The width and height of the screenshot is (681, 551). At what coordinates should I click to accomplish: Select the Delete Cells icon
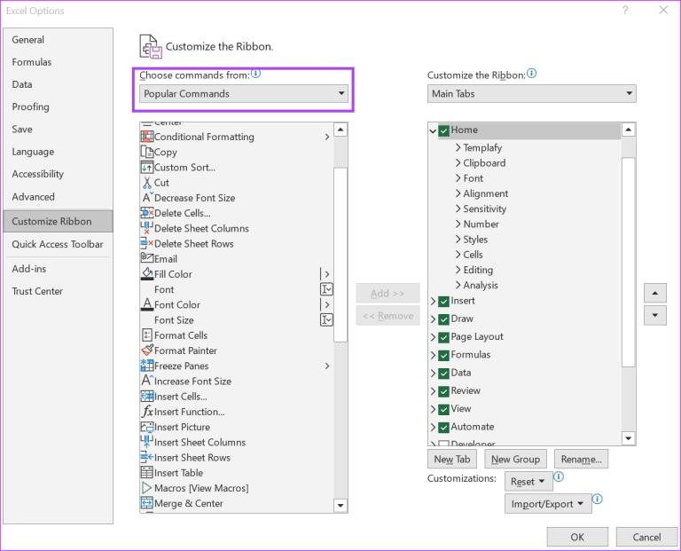pos(147,213)
